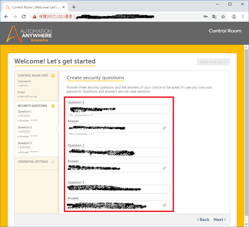Click the sidebar text 'Admin'
Screen dimensions: 249x227
point(23,86)
